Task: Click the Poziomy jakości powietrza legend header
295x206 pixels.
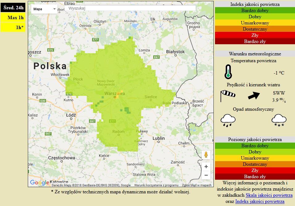Action: (x=255, y=139)
